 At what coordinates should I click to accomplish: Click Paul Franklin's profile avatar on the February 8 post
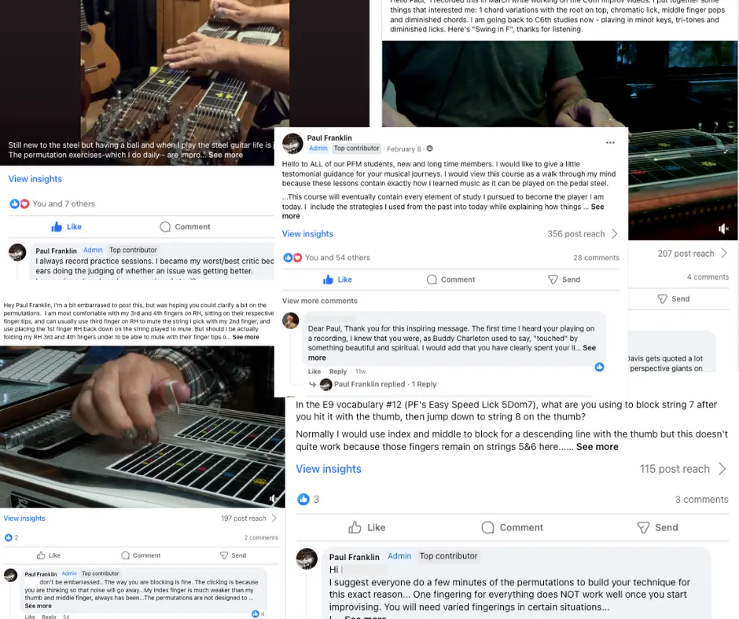click(292, 143)
